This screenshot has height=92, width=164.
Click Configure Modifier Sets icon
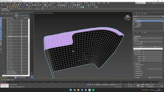pos(145,32)
